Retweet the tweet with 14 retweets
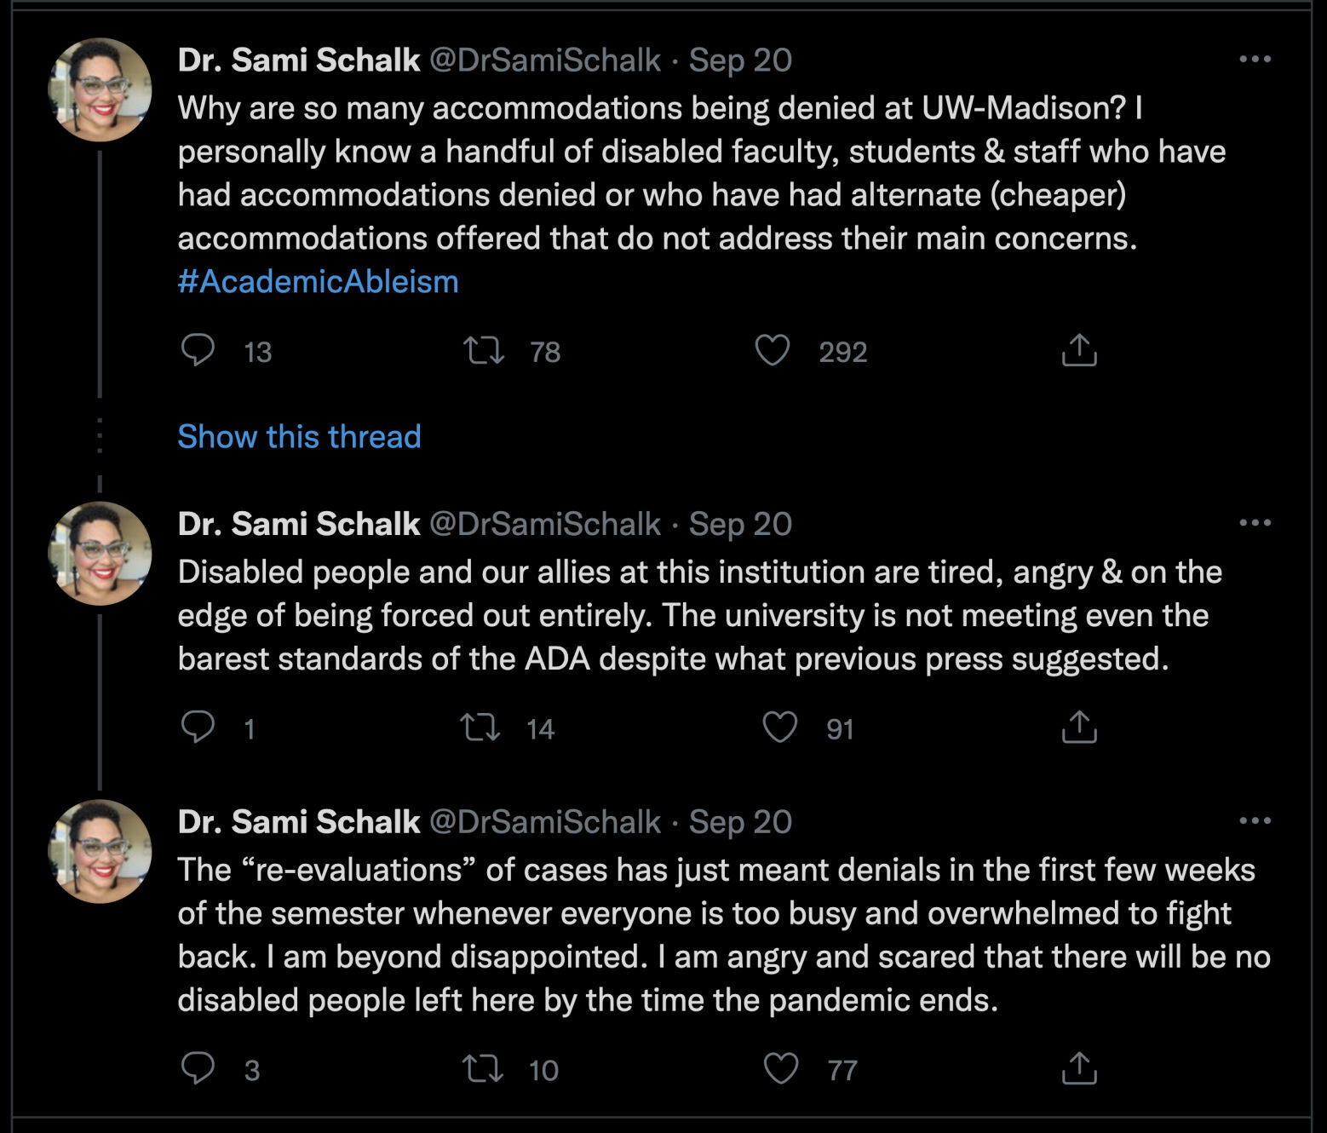1327x1133 pixels. [480, 728]
